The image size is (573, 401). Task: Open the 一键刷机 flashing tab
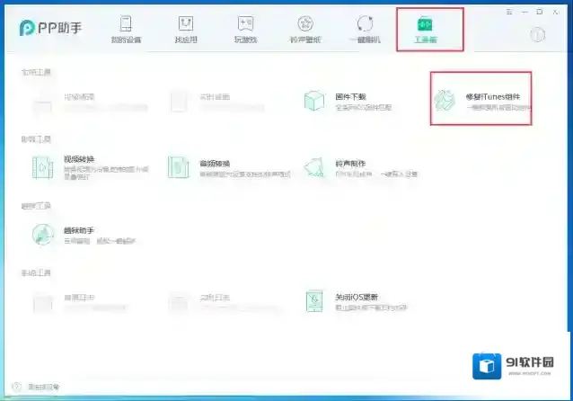pos(365,29)
